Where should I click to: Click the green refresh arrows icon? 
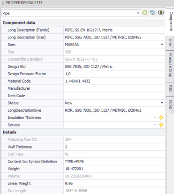click(x=145, y=13)
